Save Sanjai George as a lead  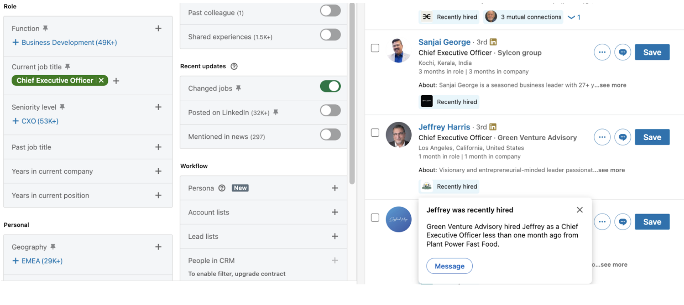click(652, 52)
